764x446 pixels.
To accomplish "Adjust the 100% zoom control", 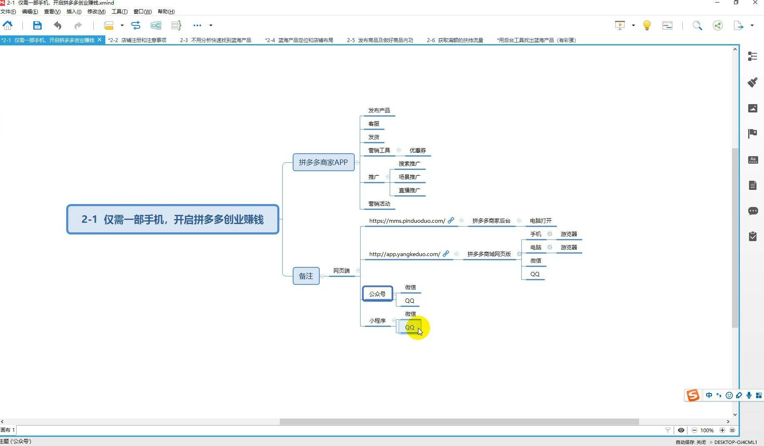I will pos(707,430).
